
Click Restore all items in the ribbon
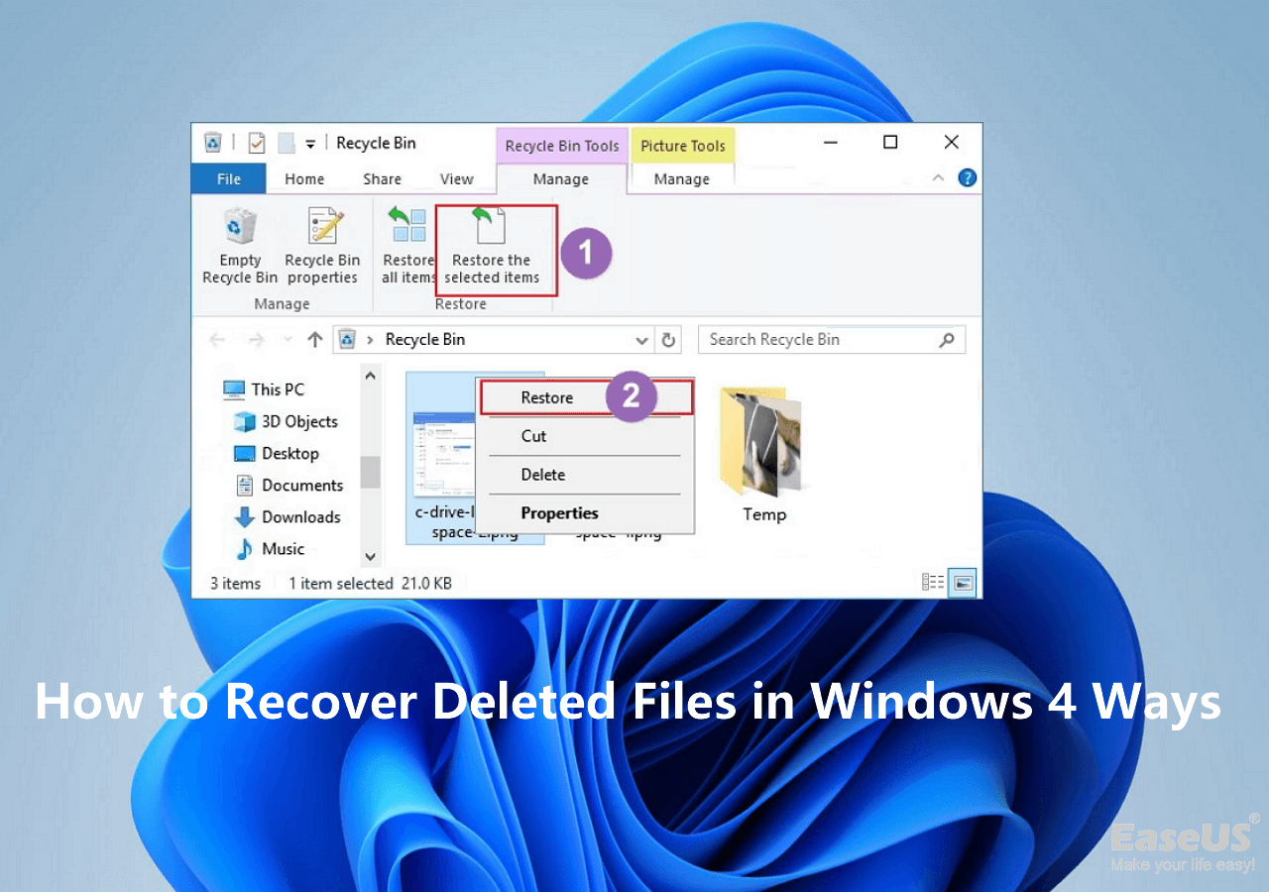407,247
